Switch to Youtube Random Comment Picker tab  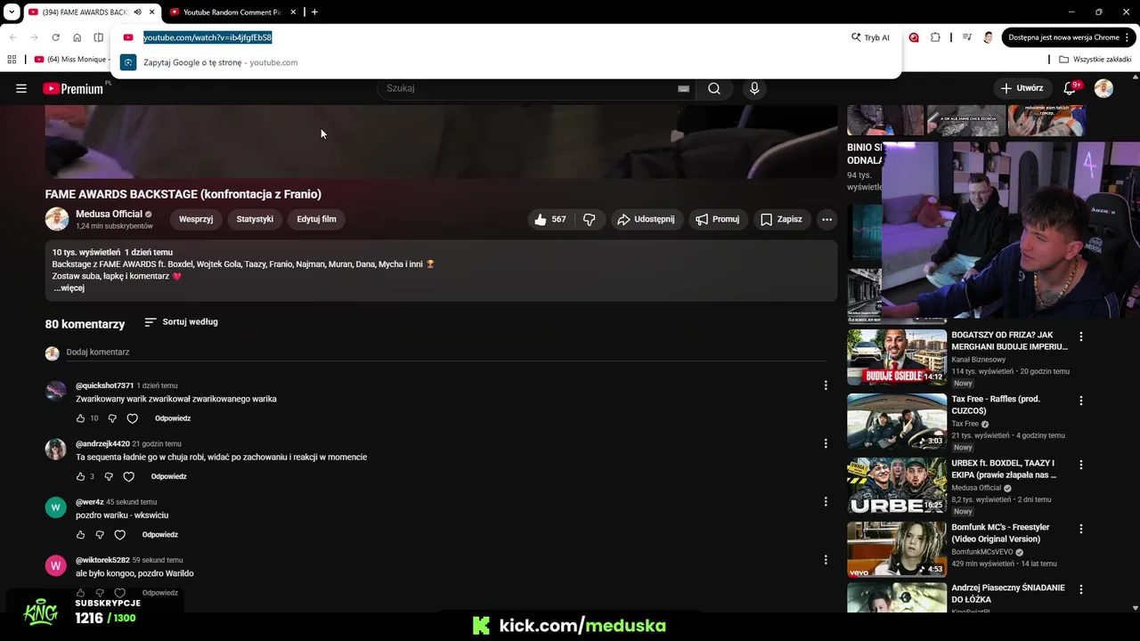coord(232,12)
